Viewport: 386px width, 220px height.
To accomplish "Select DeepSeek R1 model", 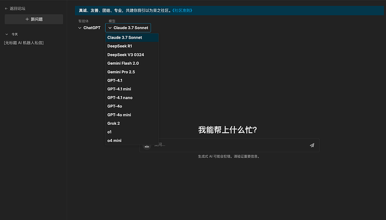I will pyautogui.click(x=132, y=46).
